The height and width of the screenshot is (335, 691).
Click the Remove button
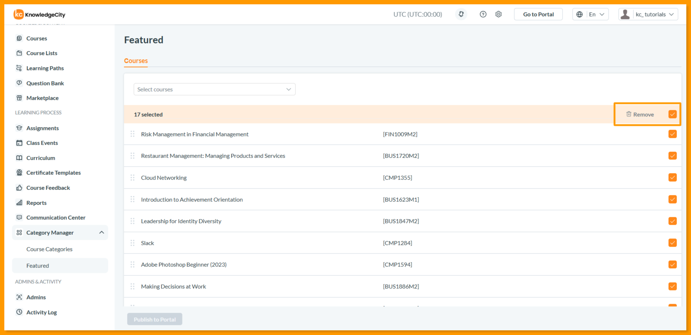[640, 114]
